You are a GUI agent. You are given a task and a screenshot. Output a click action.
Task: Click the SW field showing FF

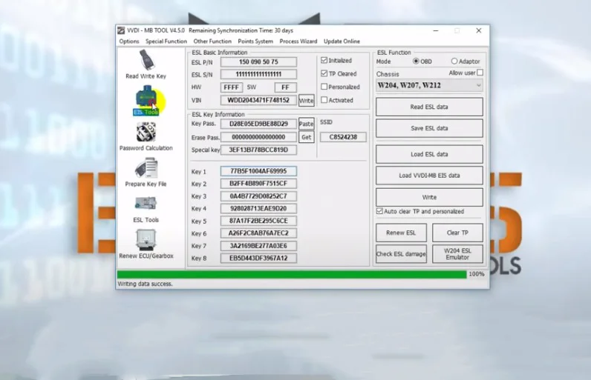(285, 87)
